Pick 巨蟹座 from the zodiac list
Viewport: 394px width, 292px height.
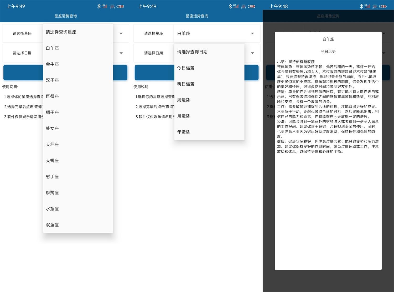pyautogui.click(x=52, y=96)
